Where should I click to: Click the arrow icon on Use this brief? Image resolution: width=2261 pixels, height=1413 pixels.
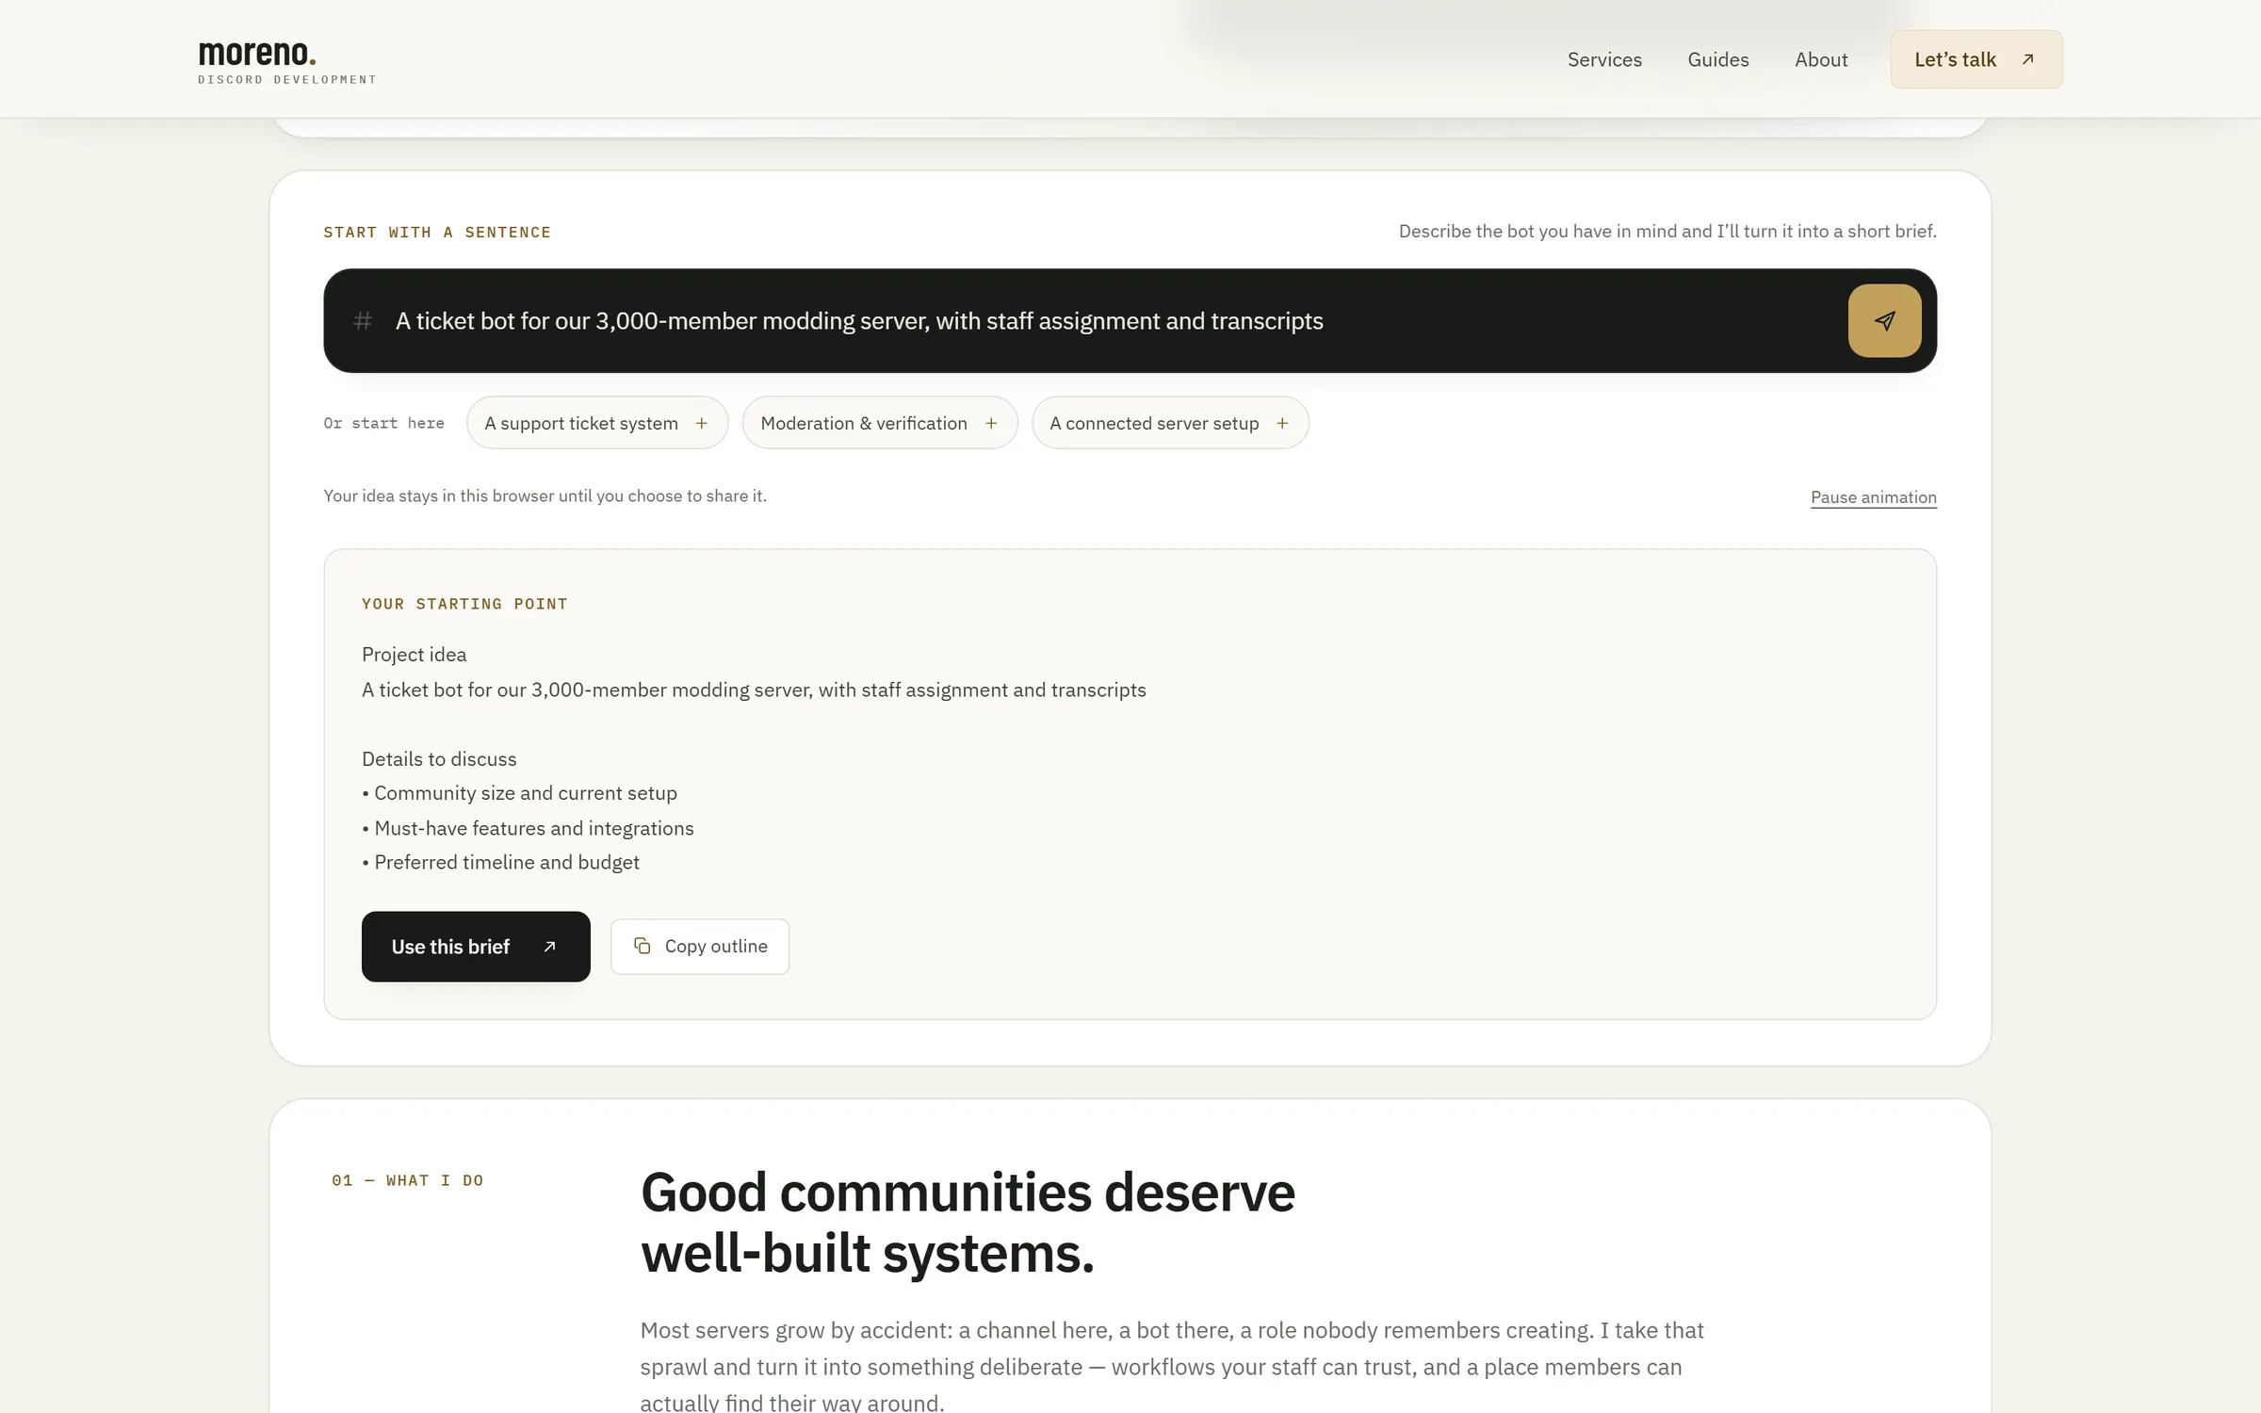click(549, 947)
